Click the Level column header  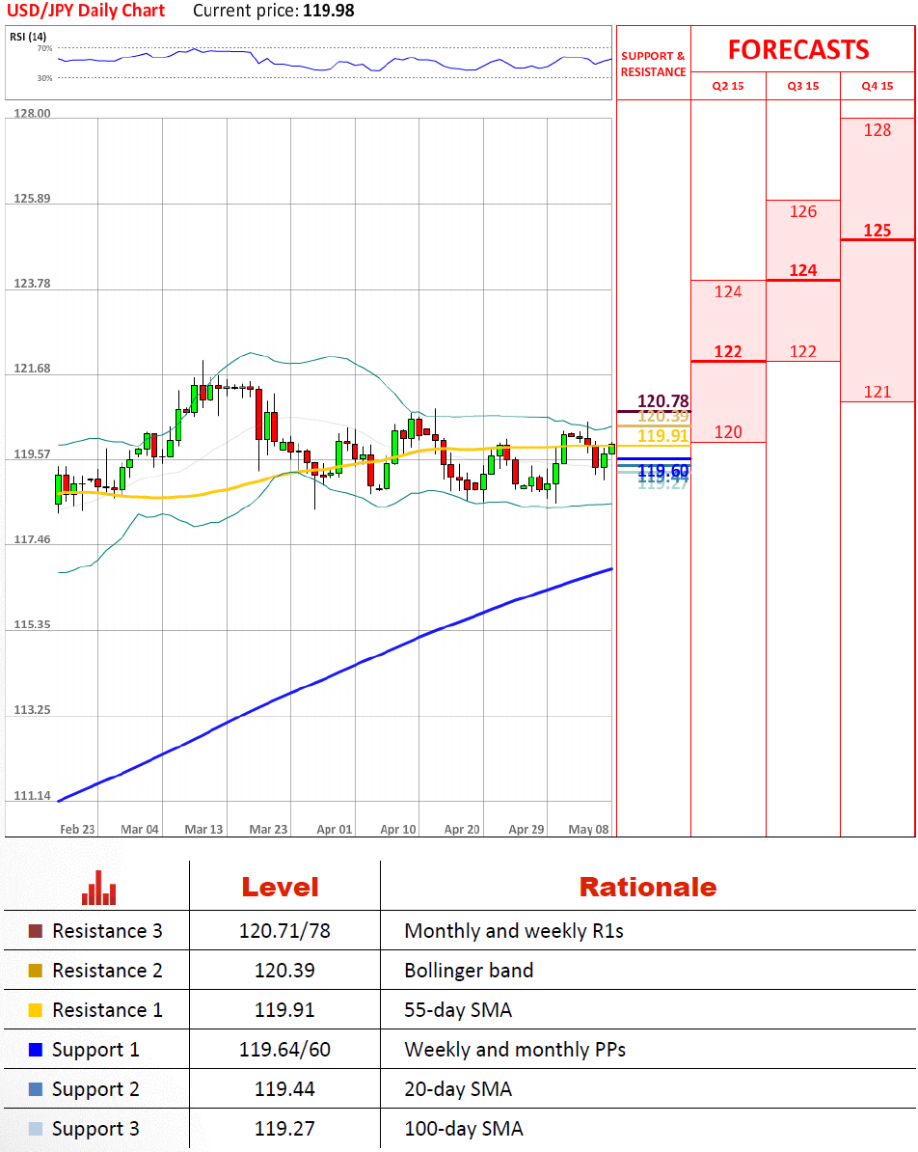[281, 888]
